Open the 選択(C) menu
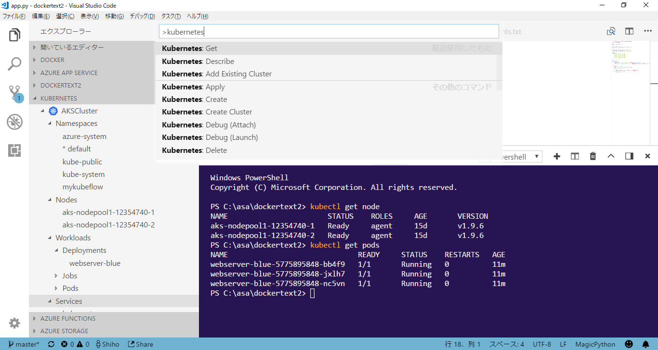The image size is (658, 350). coord(65,16)
